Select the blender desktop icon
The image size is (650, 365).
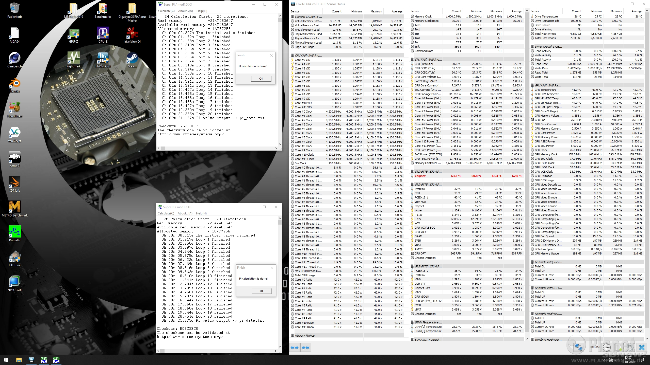click(x=14, y=85)
